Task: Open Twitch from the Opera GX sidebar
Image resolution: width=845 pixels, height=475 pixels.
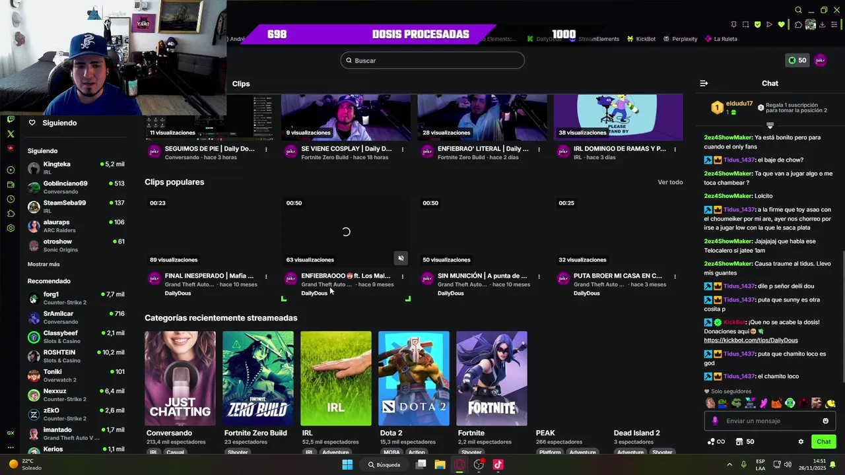Action: [11, 119]
